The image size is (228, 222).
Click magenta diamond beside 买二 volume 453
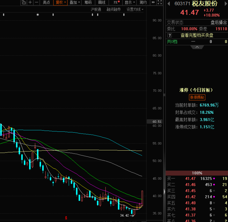pos(214,185)
